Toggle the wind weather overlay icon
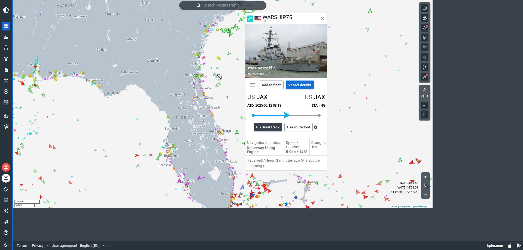 coord(424,47)
